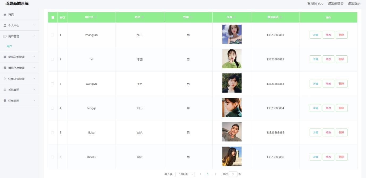Image resolution: width=366 pixels, height=178 pixels.
Task: Click 删除 button for zhaoliu
Action: click(x=342, y=157)
